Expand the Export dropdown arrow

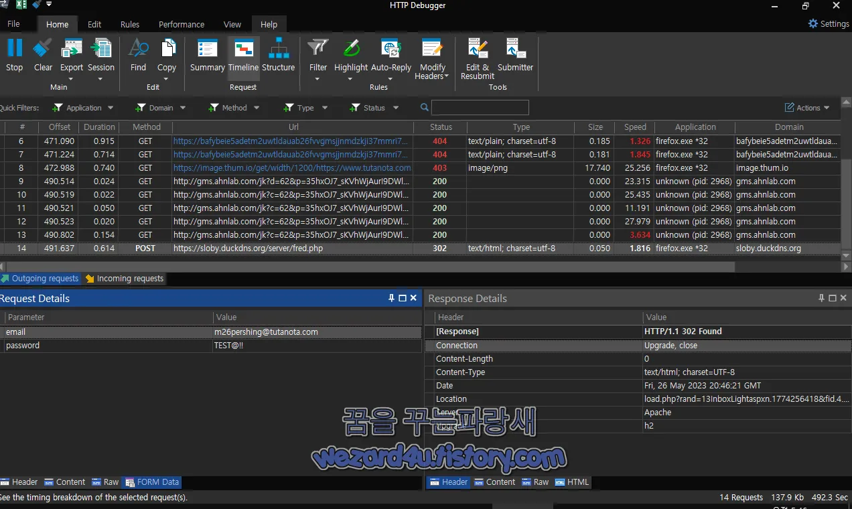pos(72,78)
